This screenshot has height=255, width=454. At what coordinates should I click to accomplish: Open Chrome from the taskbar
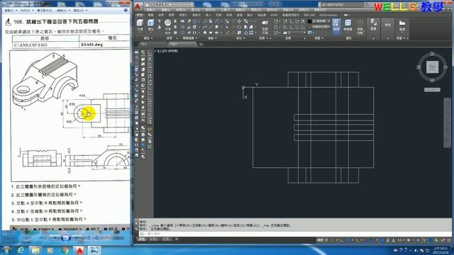[65, 250]
